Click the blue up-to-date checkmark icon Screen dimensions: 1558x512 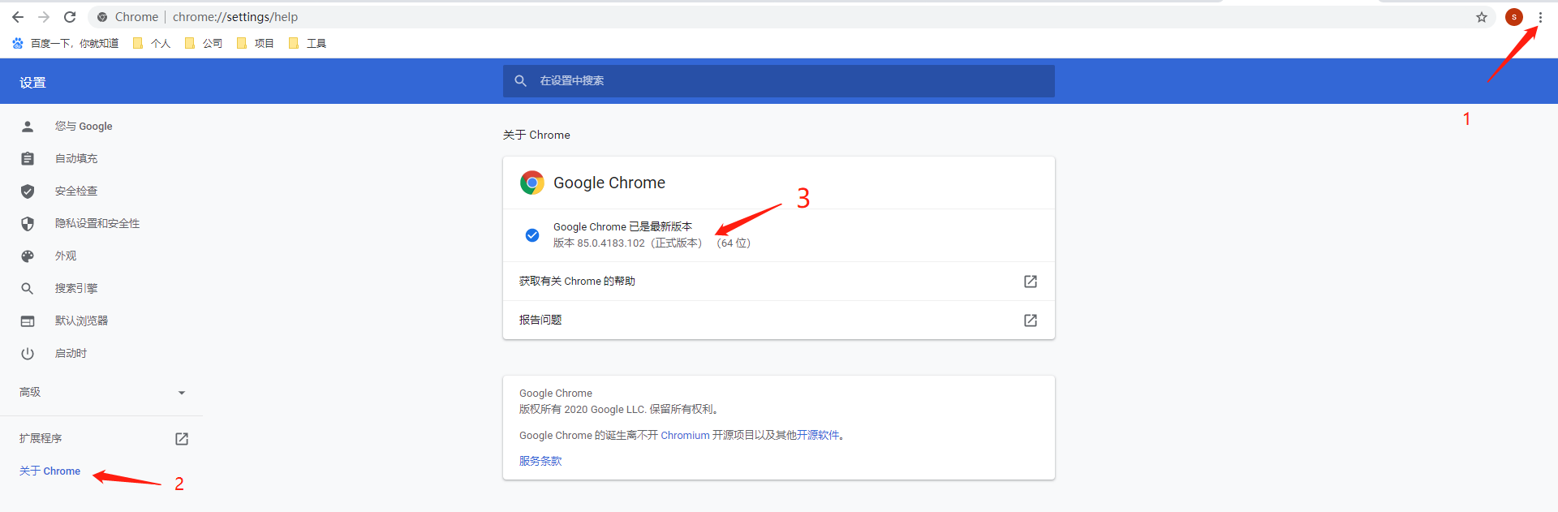[532, 235]
